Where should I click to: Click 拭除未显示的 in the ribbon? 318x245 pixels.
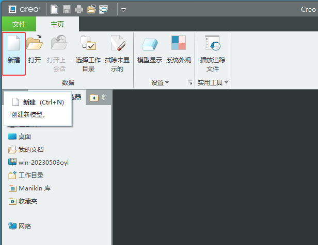pos(117,54)
